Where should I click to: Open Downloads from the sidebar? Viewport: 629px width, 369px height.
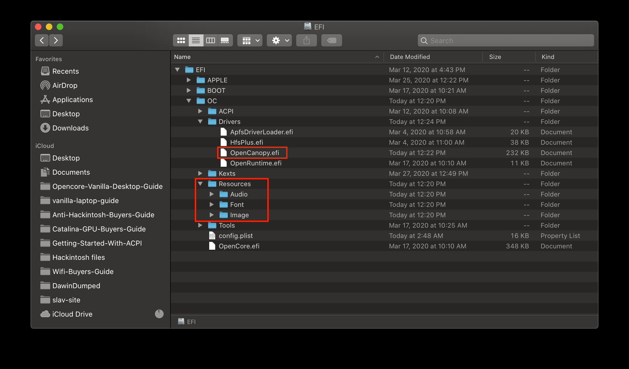[x=70, y=128]
